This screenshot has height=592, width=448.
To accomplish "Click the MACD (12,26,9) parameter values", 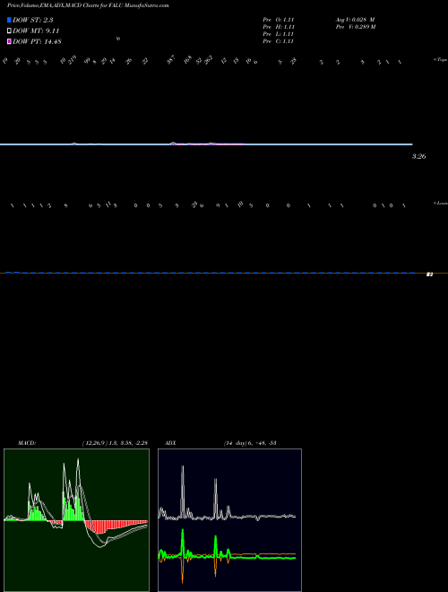I will (115, 443).
